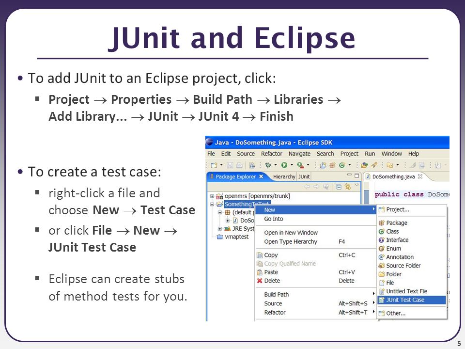Click the Paste icon in context menu
This screenshot has width=465, height=349.
click(x=260, y=272)
